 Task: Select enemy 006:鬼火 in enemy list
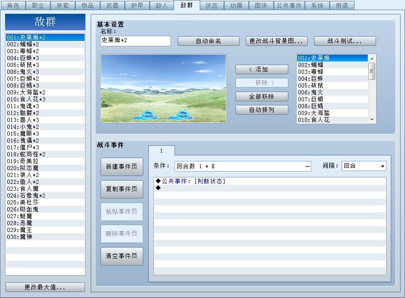point(332,92)
